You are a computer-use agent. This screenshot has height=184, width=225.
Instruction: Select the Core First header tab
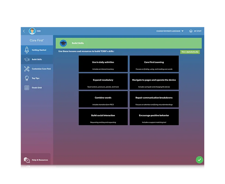pyautogui.click(x=37, y=40)
